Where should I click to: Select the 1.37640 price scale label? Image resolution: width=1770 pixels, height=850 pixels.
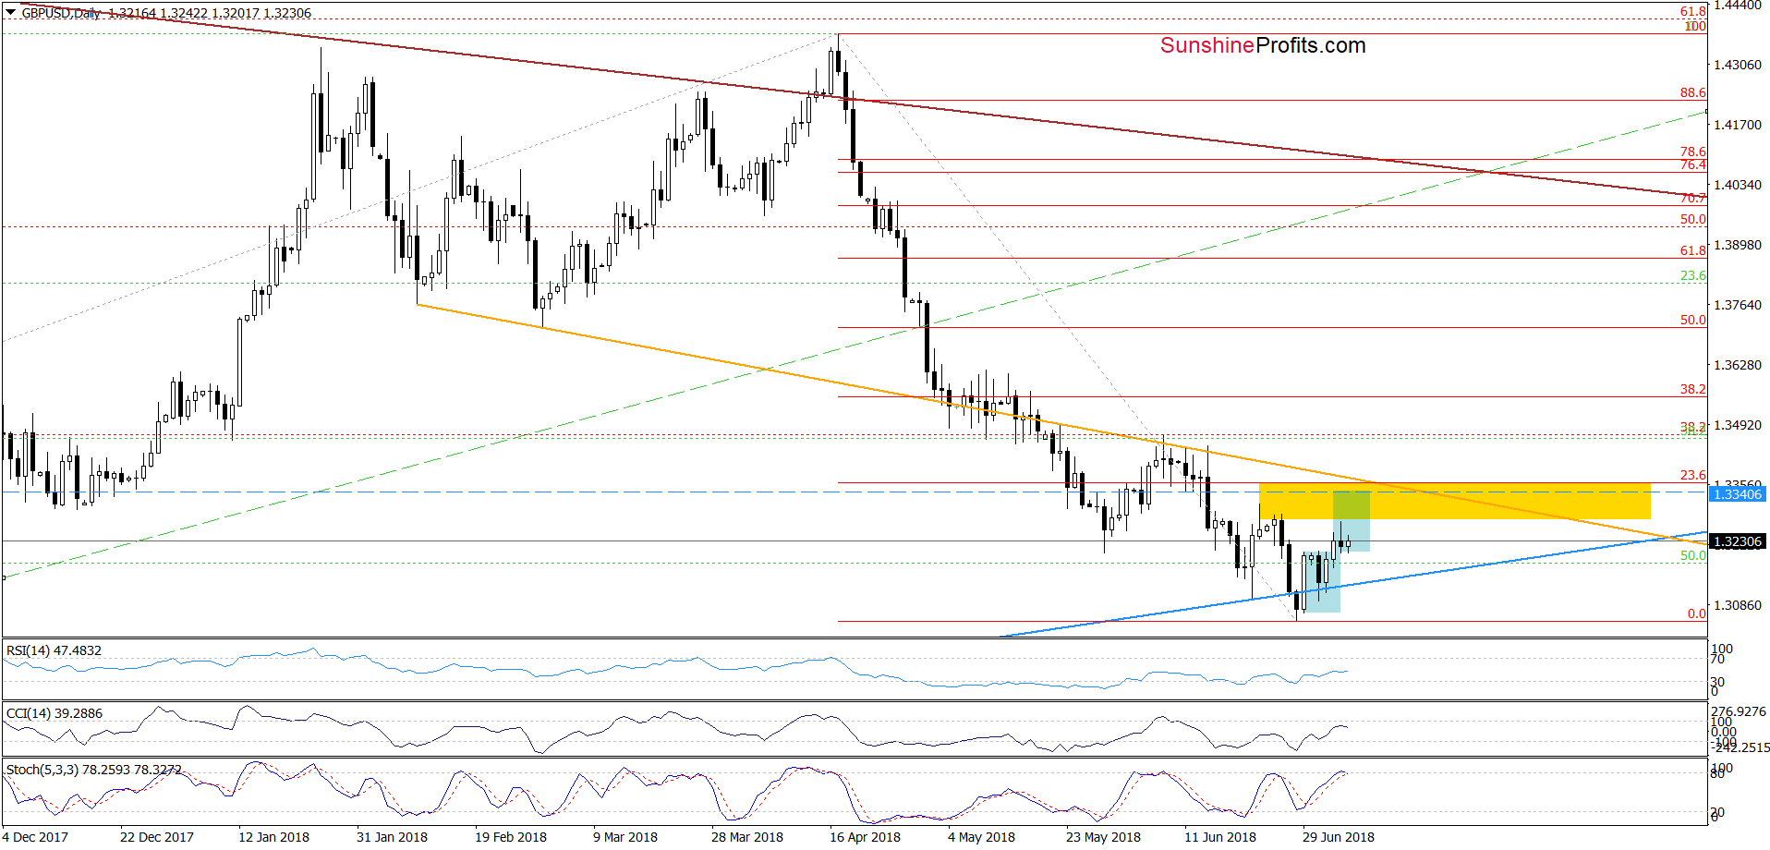pyautogui.click(x=1738, y=305)
